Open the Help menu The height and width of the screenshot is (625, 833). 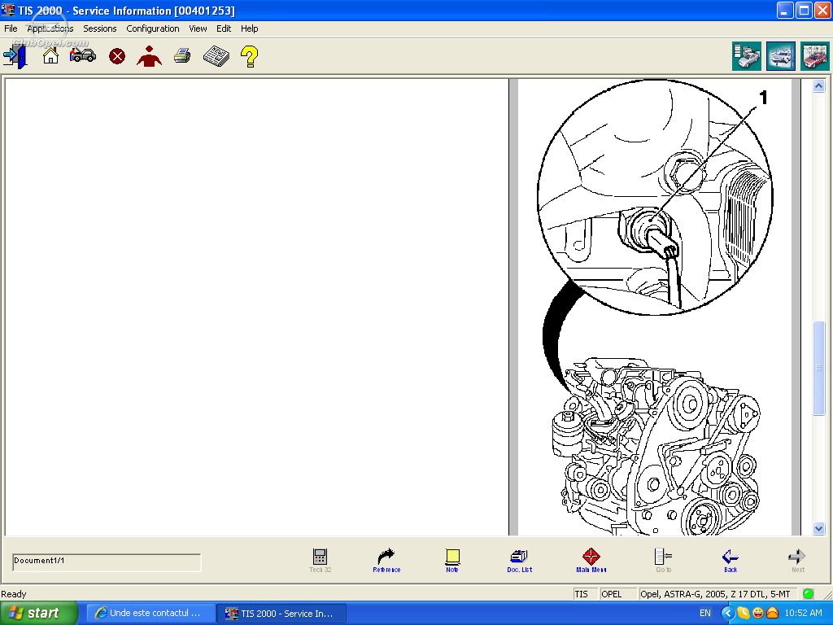[249, 28]
